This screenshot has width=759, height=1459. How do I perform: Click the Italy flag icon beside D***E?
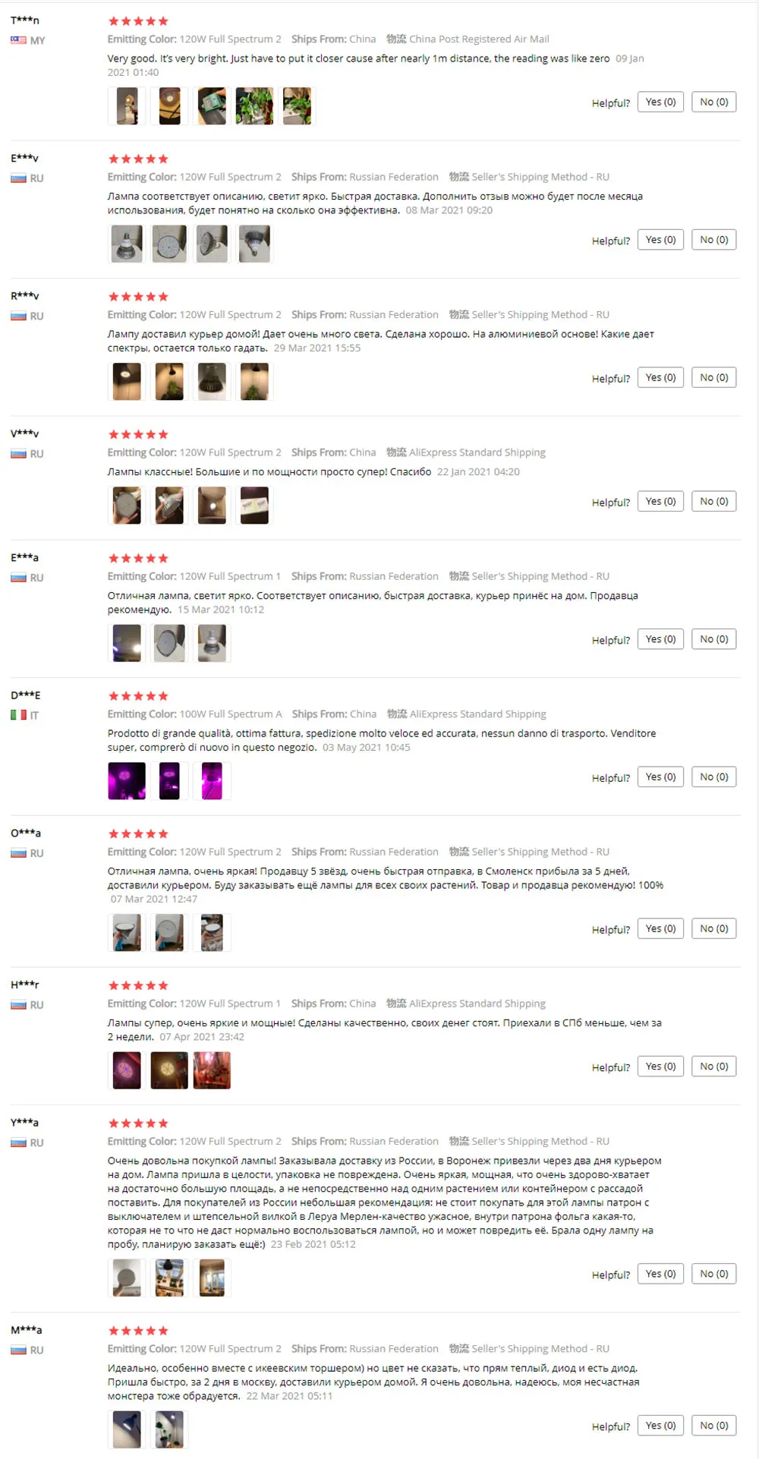[x=18, y=715]
